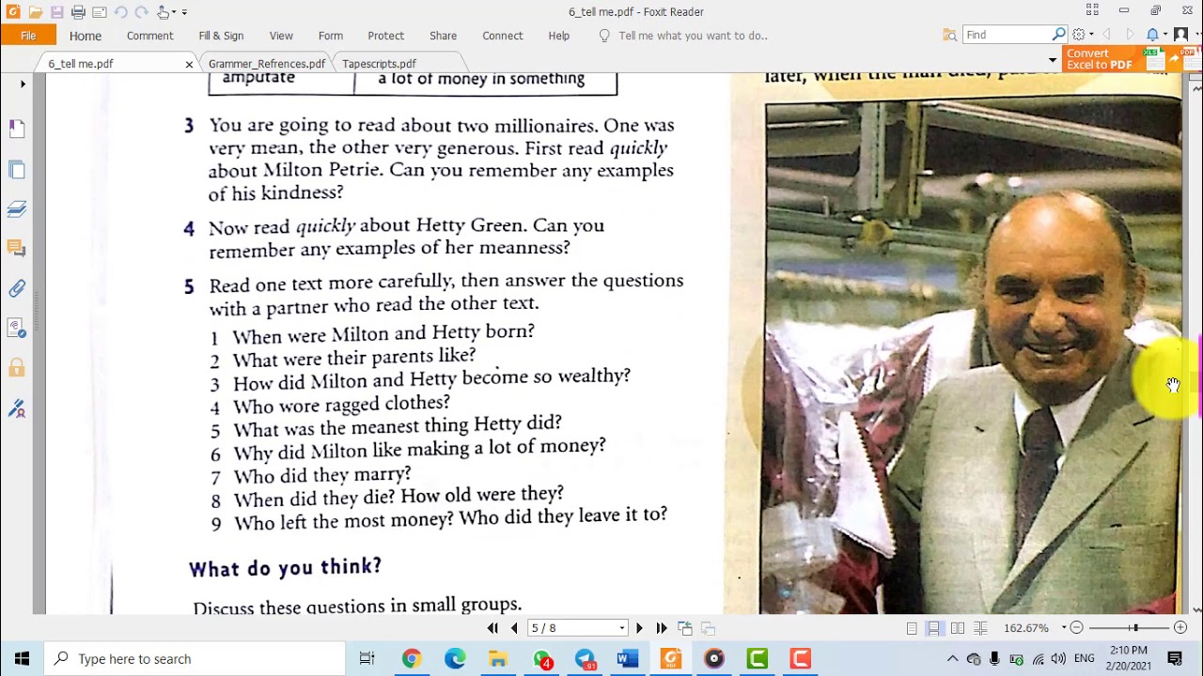Open the Security lock panel icon

tap(17, 368)
